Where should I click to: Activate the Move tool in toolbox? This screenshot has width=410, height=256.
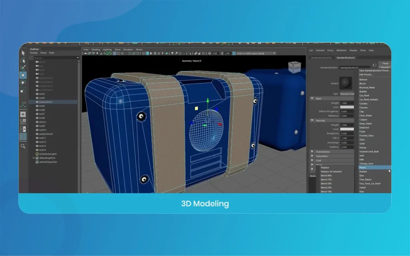[23, 75]
